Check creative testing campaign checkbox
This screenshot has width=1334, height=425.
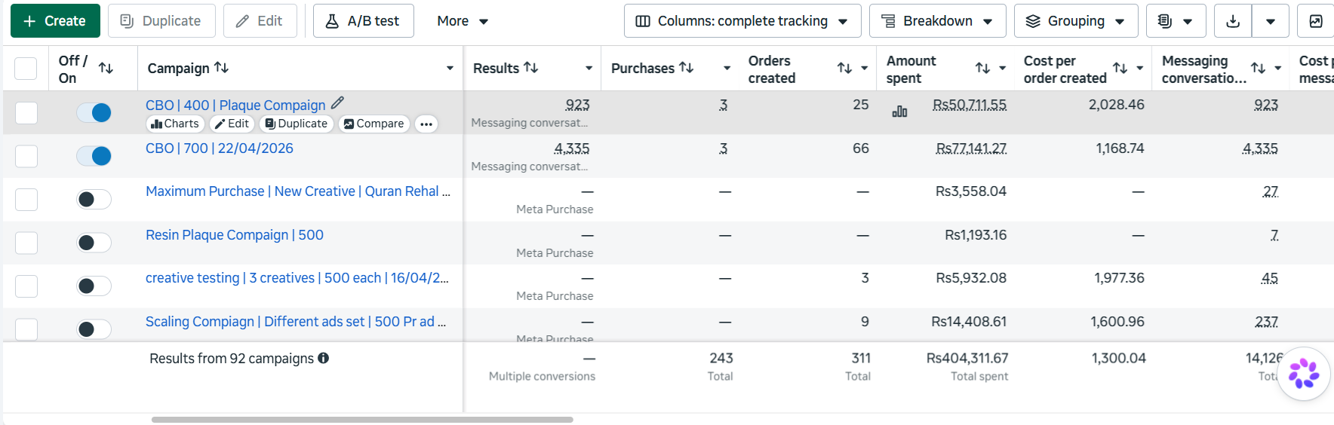coord(26,286)
